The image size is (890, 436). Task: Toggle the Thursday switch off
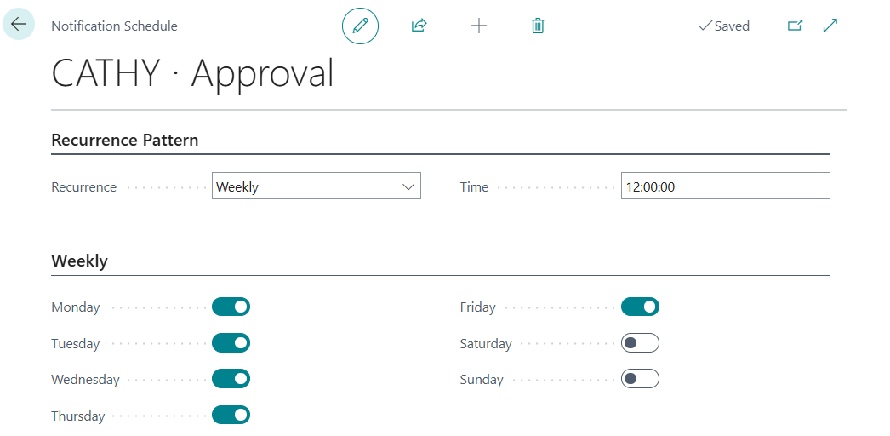tap(231, 415)
